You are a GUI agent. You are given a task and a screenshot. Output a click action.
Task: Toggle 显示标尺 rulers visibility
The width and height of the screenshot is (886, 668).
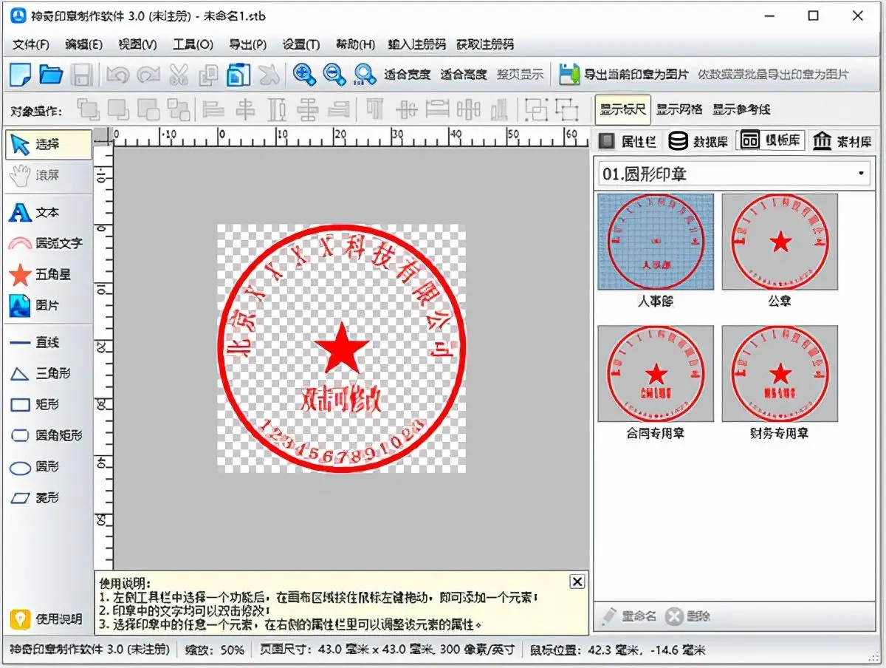[x=625, y=109]
